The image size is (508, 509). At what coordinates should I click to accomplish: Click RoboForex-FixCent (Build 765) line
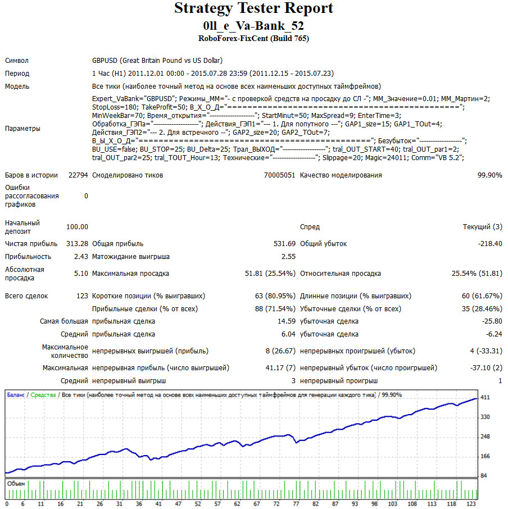coord(253,38)
